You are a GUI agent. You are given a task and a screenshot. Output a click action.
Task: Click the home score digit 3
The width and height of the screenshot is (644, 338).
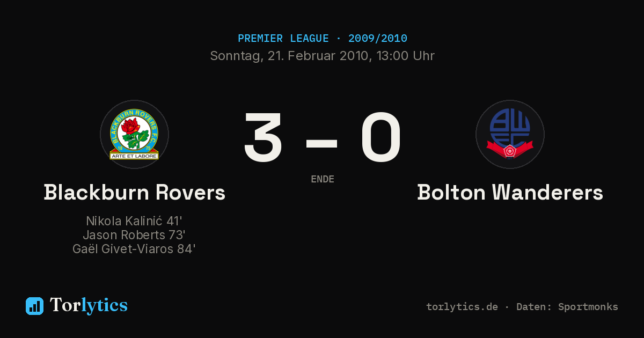[x=263, y=137]
